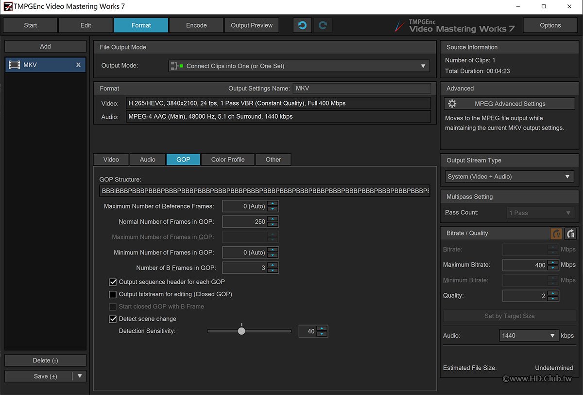Click the TMPGEnc app icon in title bar
The width and height of the screenshot is (583, 395).
pyautogui.click(x=7, y=6)
